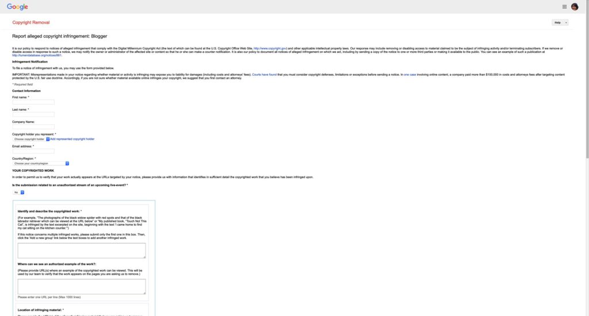Click the 'Contact Information' heading text
The image size is (589, 316).
coord(26,91)
